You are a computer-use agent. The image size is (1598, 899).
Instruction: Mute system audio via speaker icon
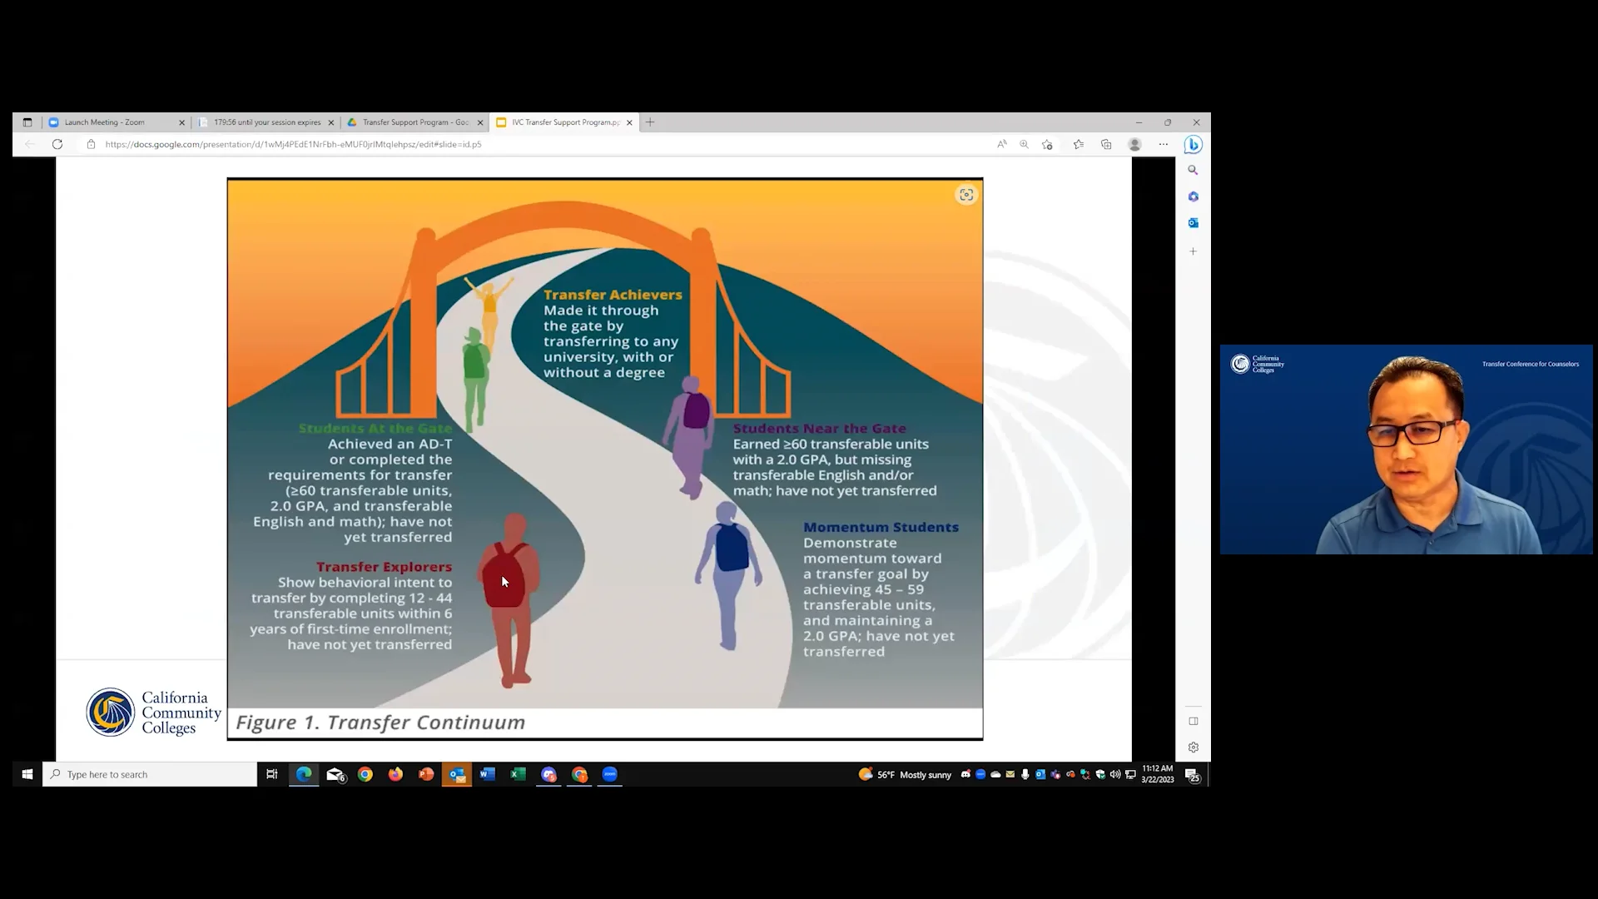(1115, 774)
